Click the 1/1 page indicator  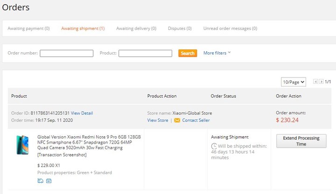click(328, 82)
